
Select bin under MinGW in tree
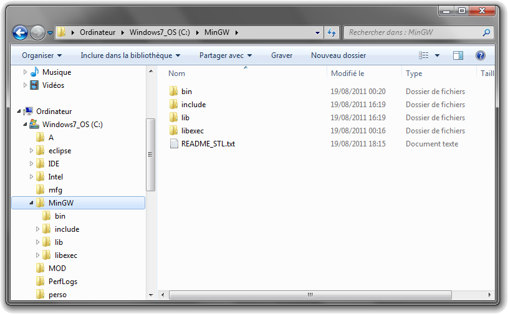(60, 216)
